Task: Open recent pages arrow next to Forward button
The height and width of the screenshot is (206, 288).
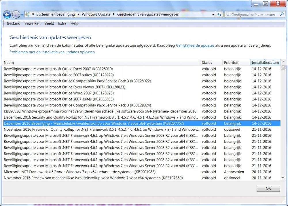Action: pos(22,15)
